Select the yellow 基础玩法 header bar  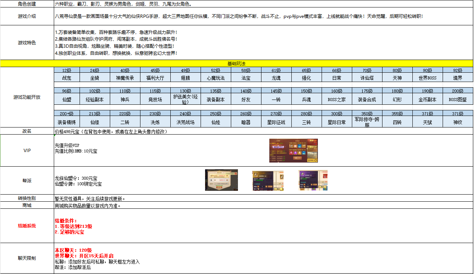[236, 64]
